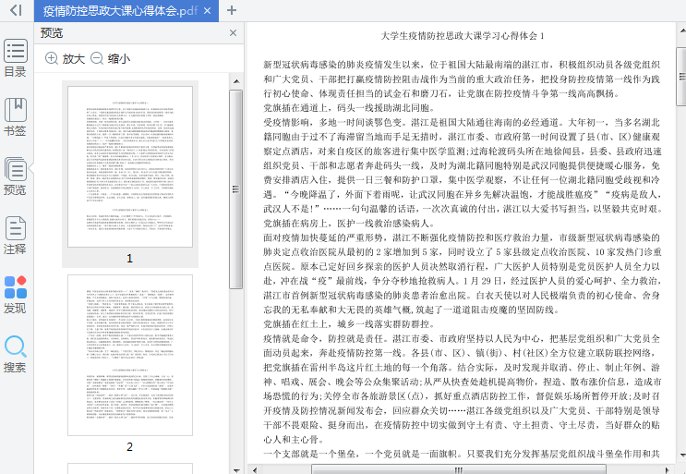Click the document scroll-left arrow
Viewport: 686px width, 474px height.
pyautogui.click(x=255, y=470)
